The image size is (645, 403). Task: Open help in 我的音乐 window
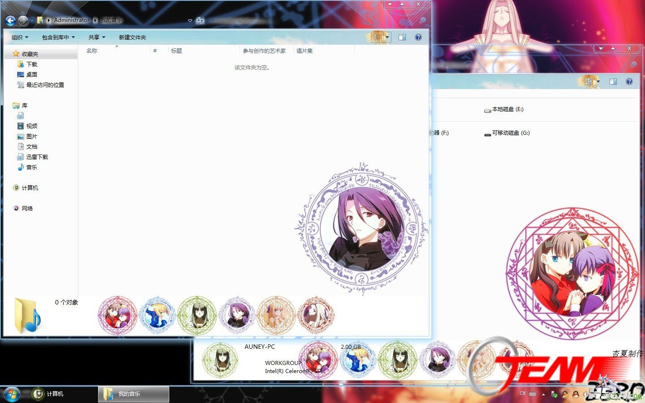click(418, 37)
